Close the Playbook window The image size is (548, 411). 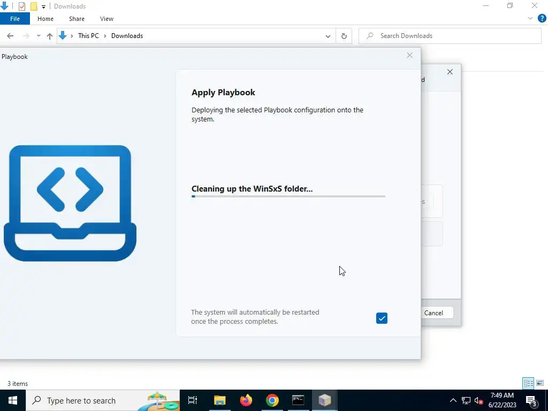click(409, 55)
